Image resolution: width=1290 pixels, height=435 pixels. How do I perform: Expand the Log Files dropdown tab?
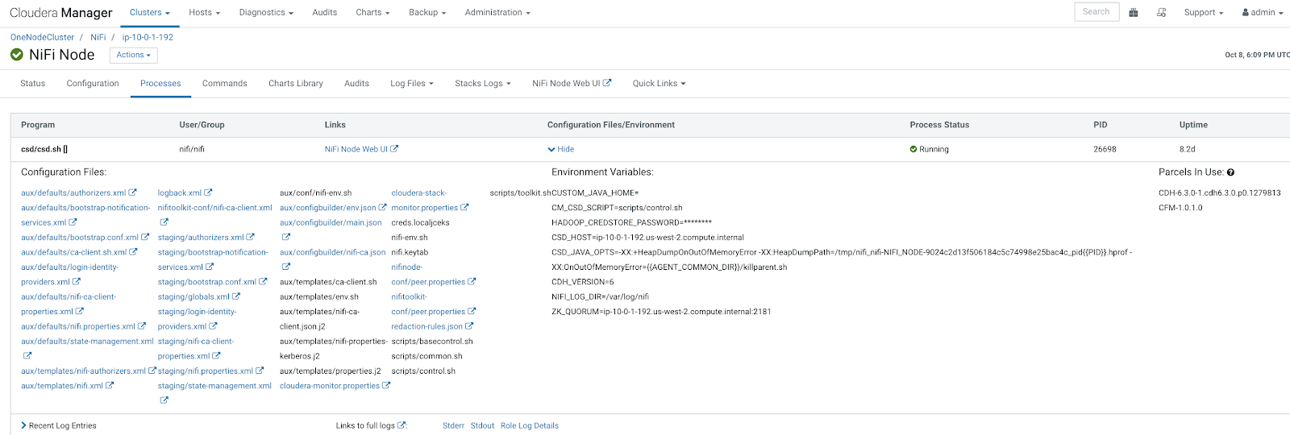pos(412,83)
